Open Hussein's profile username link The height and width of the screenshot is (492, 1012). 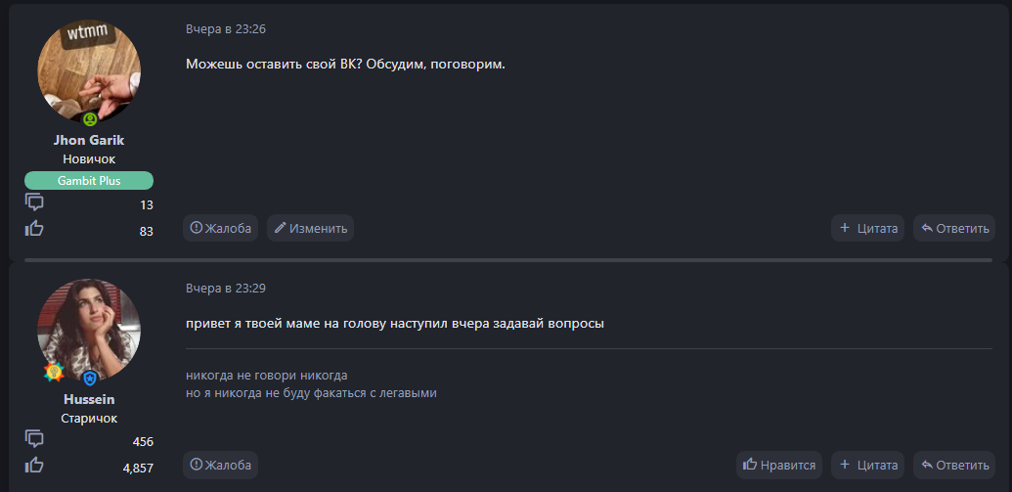coord(89,399)
